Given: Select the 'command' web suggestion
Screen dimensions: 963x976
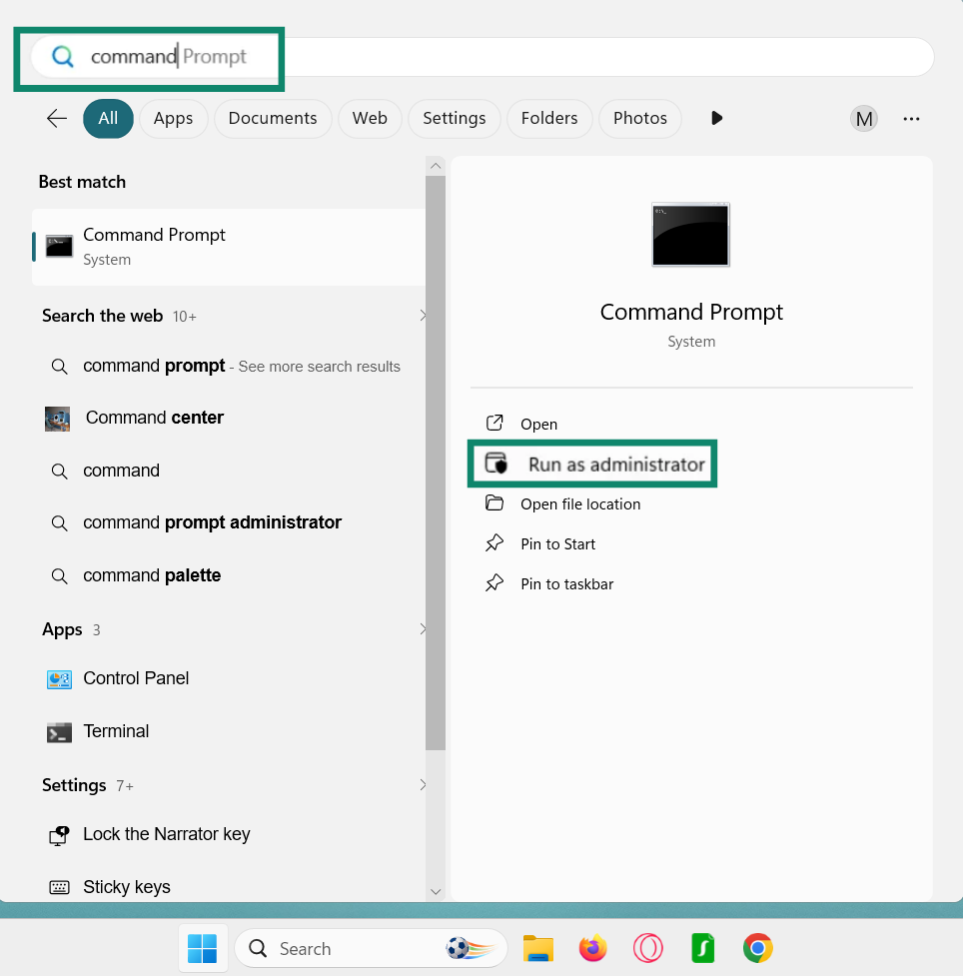Looking at the screenshot, I should point(229,471).
